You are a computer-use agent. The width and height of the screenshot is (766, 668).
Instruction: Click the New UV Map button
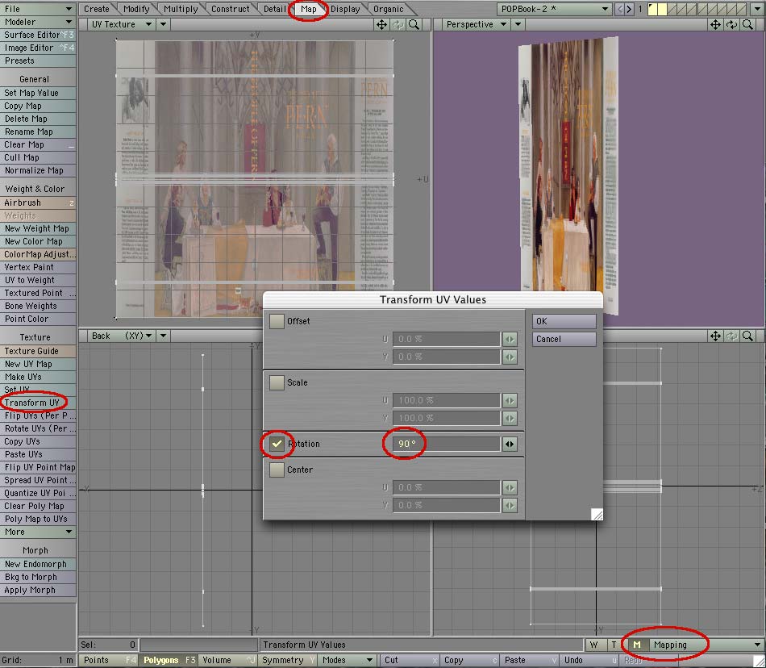click(38, 364)
